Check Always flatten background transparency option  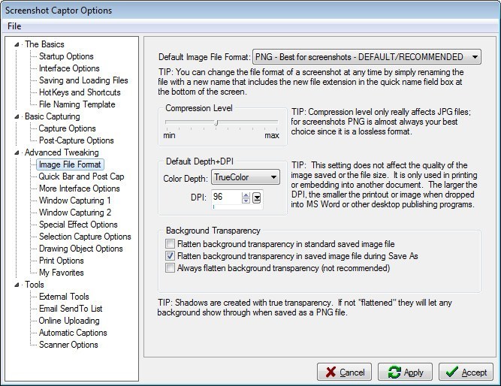[171, 267]
